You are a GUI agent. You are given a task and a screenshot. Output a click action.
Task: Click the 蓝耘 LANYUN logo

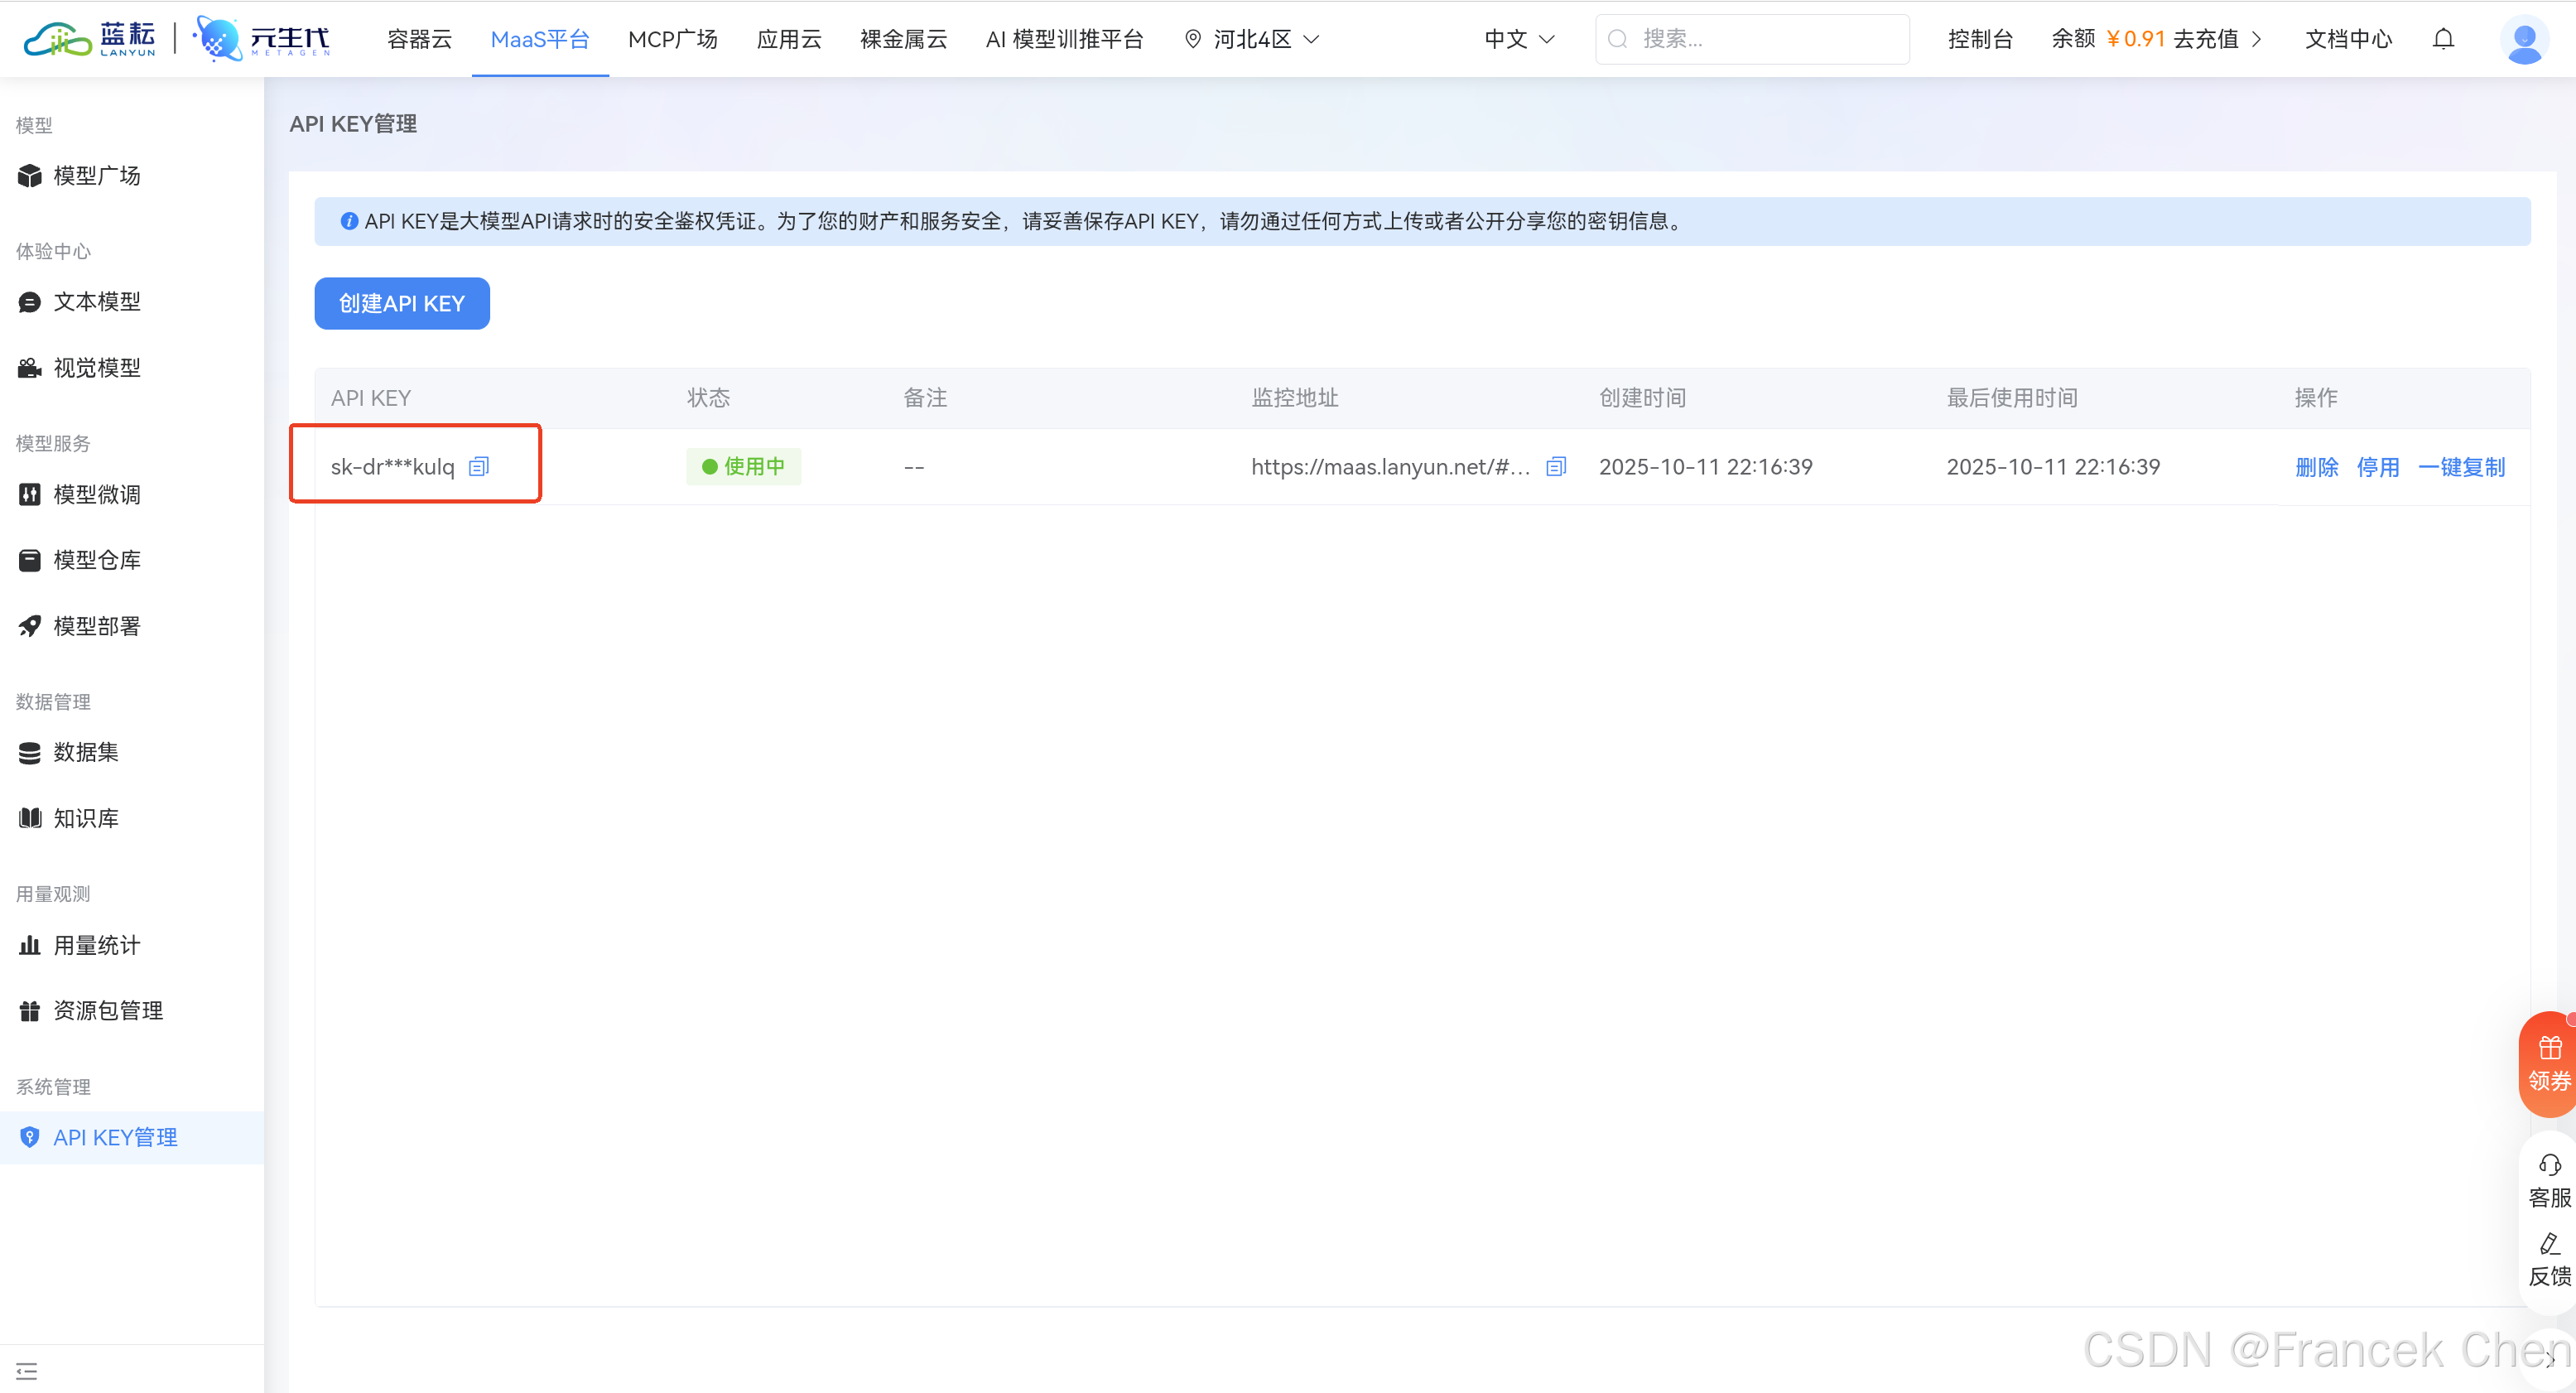[90, 39]
